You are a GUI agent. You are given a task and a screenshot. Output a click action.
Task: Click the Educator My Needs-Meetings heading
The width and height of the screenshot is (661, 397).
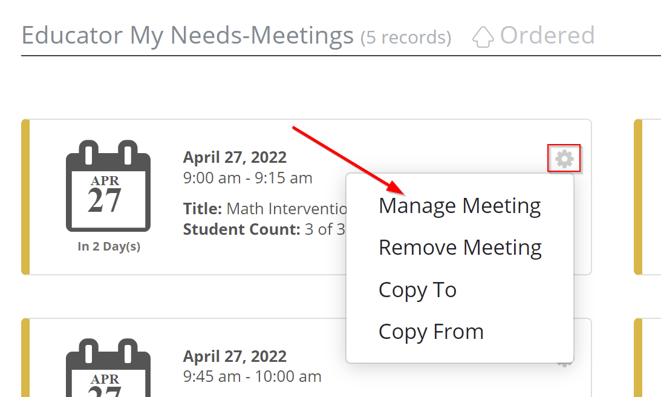click(187, 36)
